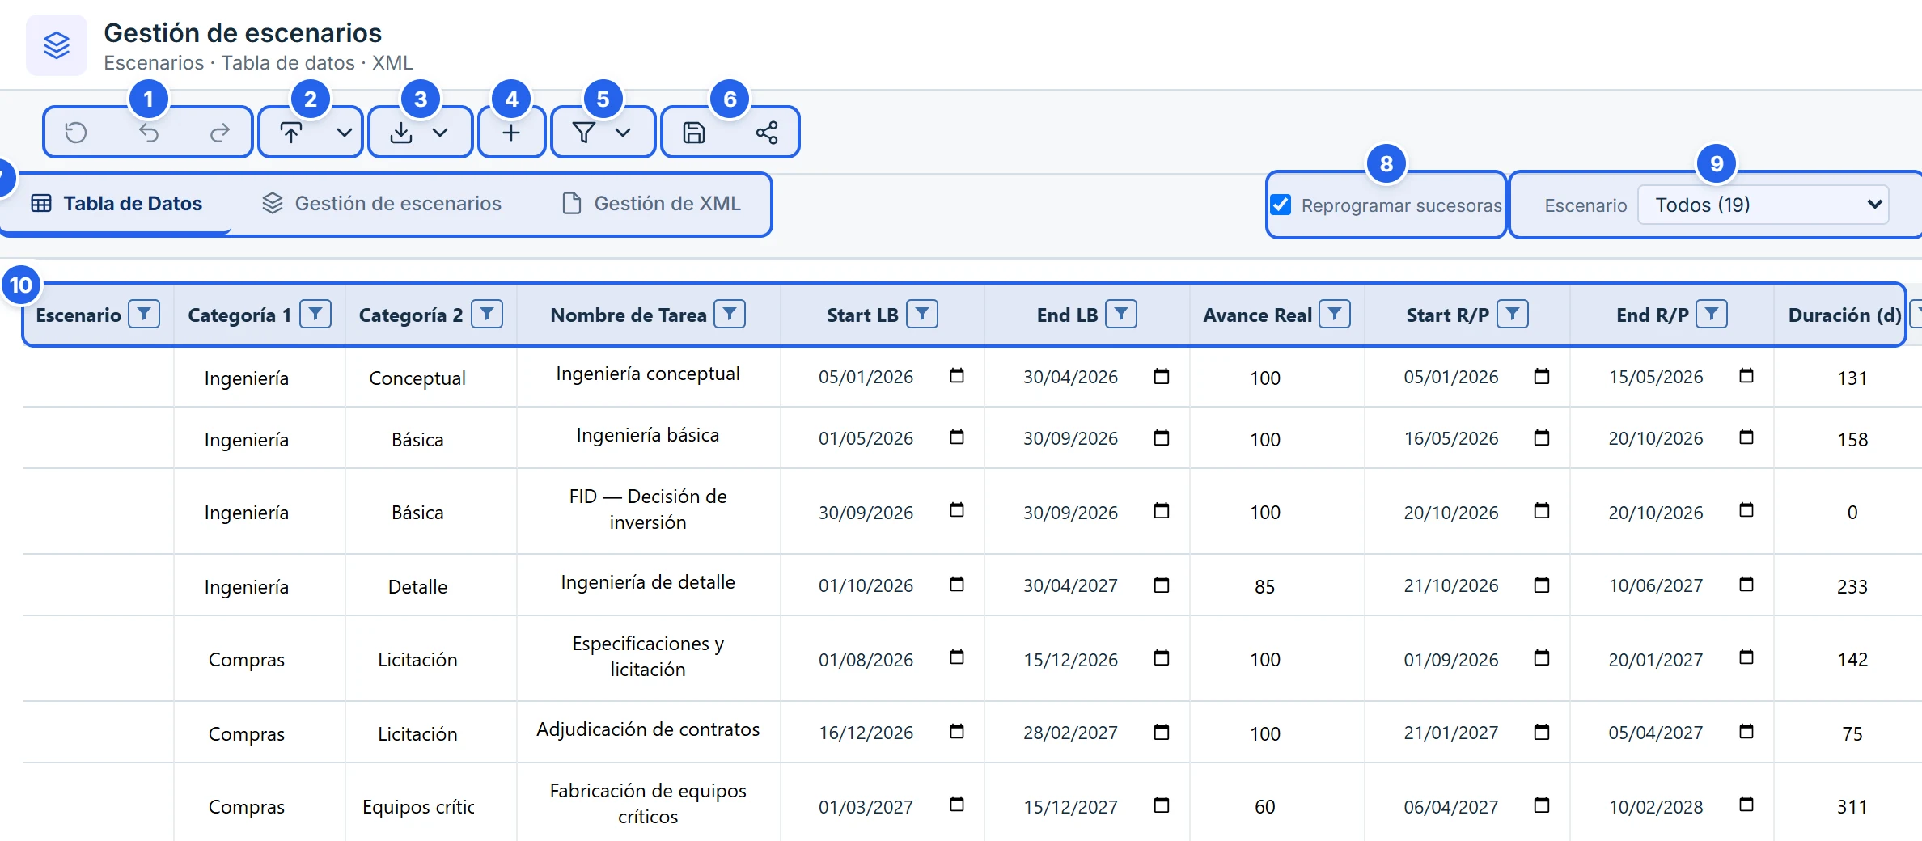The height and width of the screenshot is (841, 1922).
Task: Open the Gestión de XML tab
Action: (651, 204)
